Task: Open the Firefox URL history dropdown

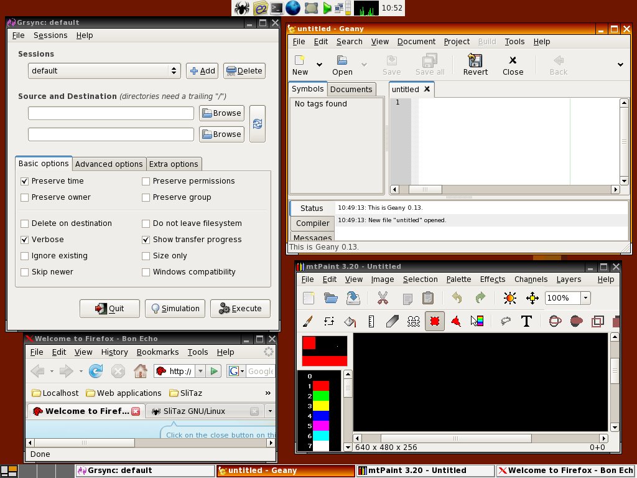Action: (200, 371)
